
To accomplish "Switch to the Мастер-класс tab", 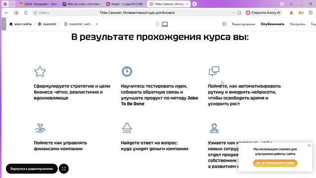I will [x=81, y=4].
